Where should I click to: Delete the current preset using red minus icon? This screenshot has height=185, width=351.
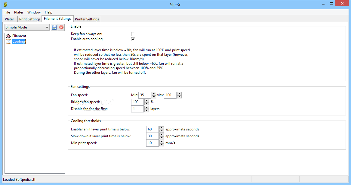[61, 27]
